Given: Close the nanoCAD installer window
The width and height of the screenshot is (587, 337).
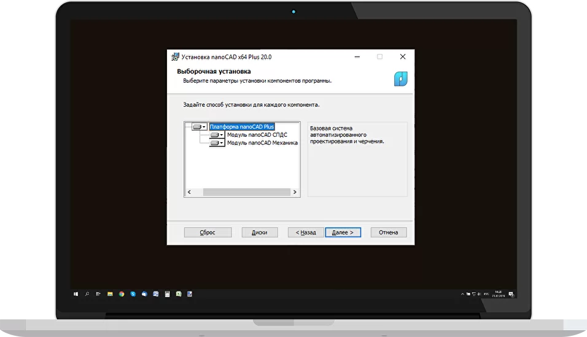Looking at the screenshot, I should [403, 57].
